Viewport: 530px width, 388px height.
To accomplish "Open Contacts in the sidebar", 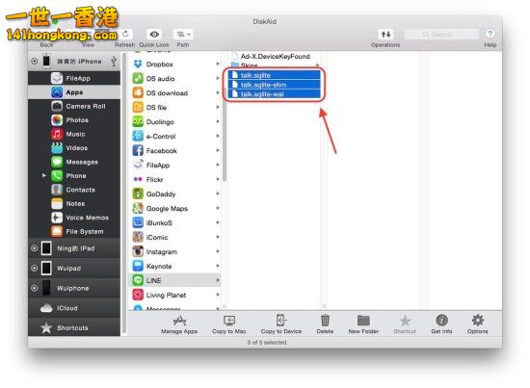I will (x=74, y=190).
